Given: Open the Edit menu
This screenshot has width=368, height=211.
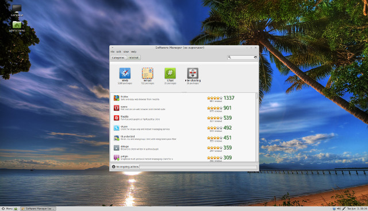Looking at the screenshot, I should 119,52.
